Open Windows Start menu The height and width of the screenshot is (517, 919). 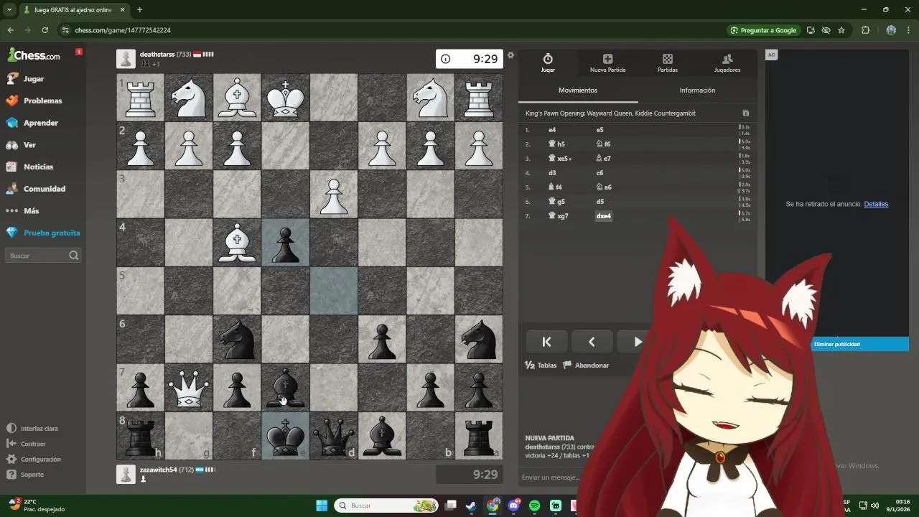(322, 506)
